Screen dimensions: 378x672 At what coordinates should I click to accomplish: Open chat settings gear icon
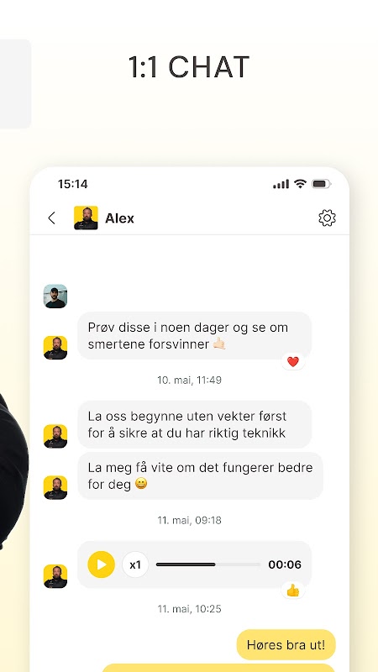[327, 218]
